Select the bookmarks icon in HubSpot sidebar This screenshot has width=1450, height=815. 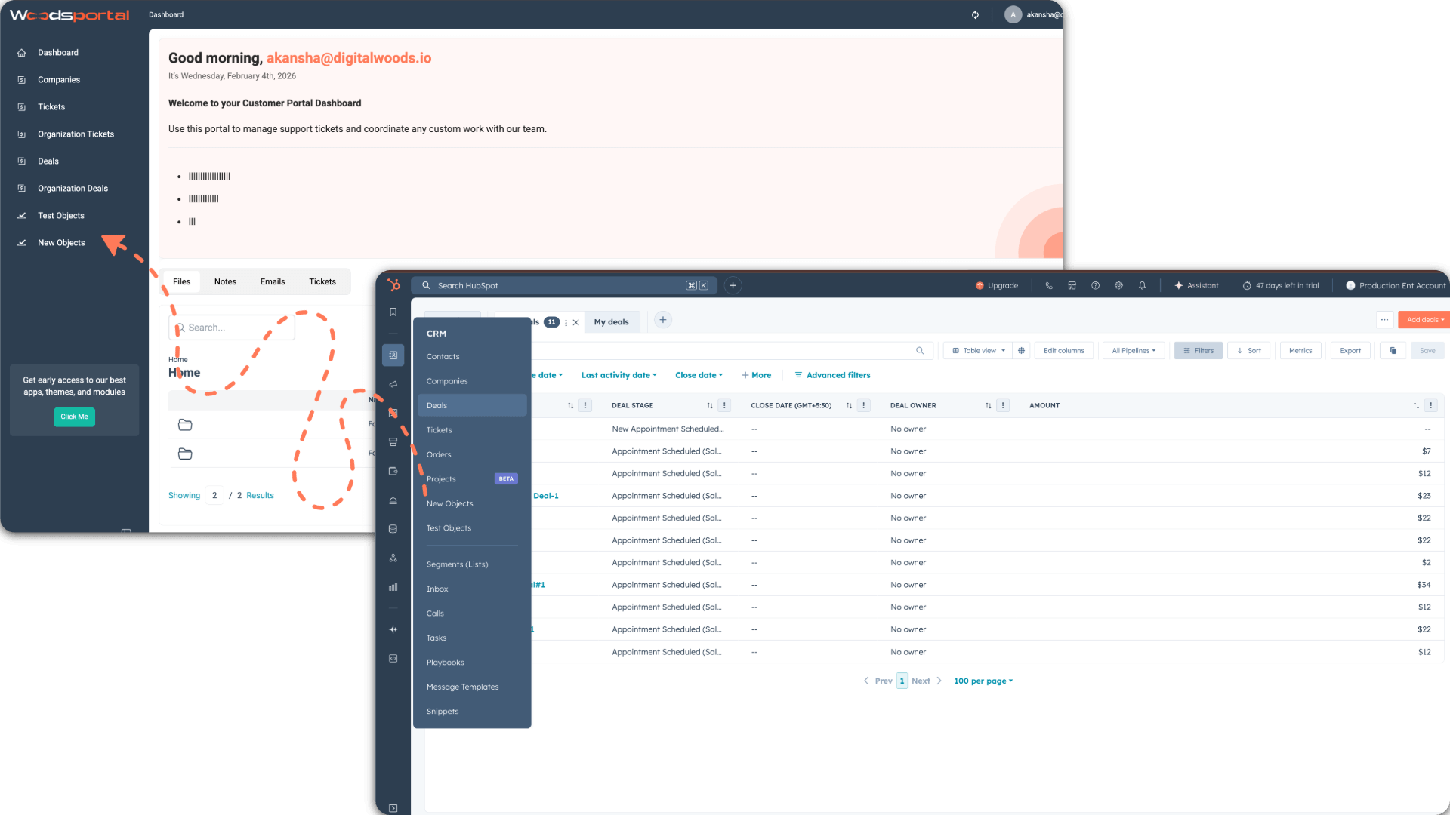click(393, 312)
